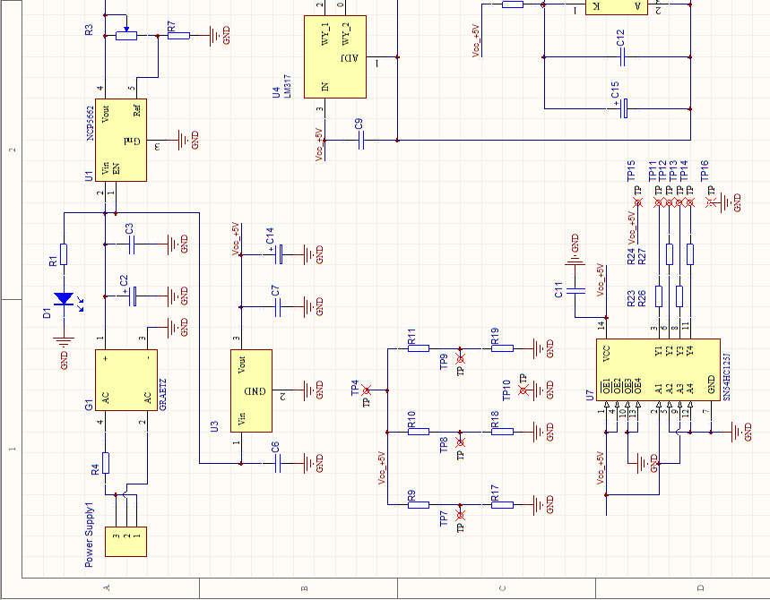Select capacitor C12 symbol
Screen dimensions: 770x600
[x=622, y=57]
